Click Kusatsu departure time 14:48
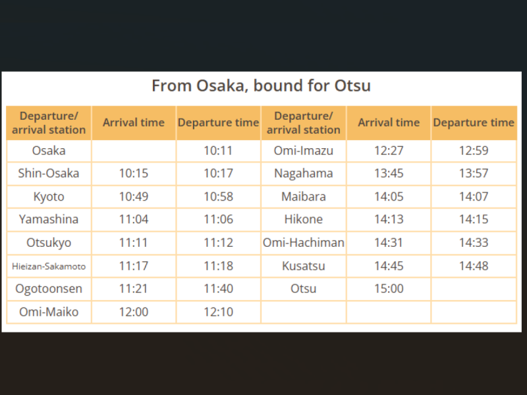This screenshot has width=527, height=395. pos(474,266)
